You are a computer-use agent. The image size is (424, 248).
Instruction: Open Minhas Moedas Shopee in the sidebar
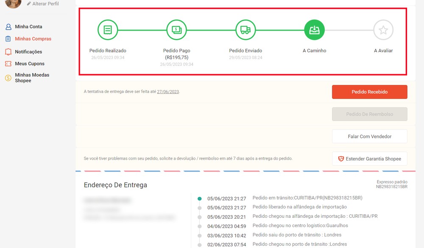(x=32, y=78)
